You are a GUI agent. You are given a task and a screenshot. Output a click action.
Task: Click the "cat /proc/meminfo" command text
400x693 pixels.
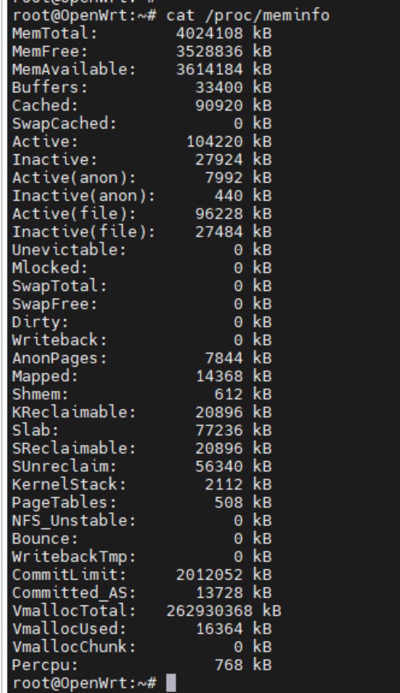click(248, 15)
